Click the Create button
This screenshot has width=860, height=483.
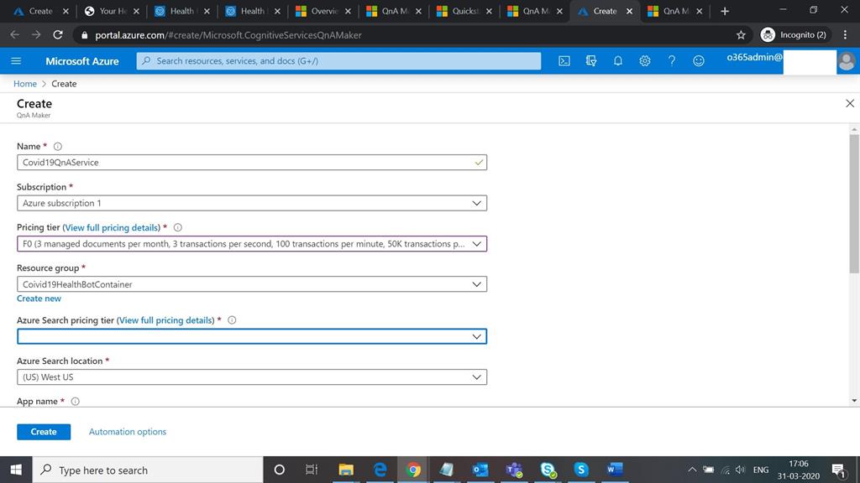[x=43, y=431]
